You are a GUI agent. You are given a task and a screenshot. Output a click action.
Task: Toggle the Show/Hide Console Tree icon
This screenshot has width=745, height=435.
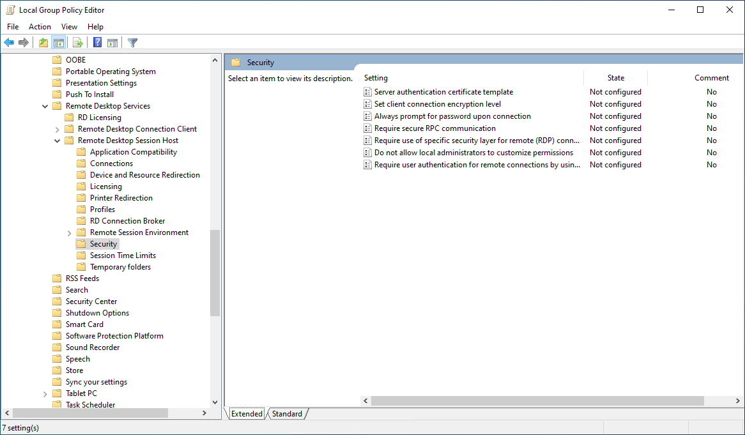(59, 42)
